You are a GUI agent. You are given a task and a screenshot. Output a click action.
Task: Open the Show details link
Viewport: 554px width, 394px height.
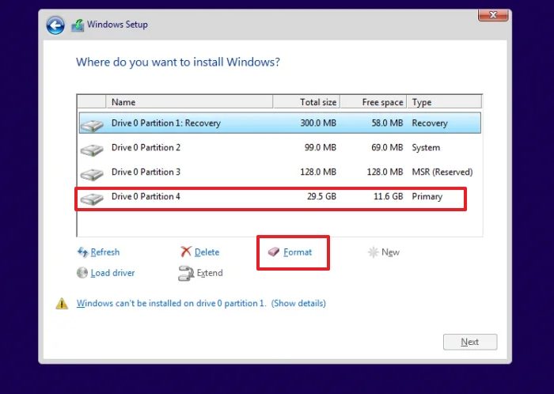click(x=298, y=303)
